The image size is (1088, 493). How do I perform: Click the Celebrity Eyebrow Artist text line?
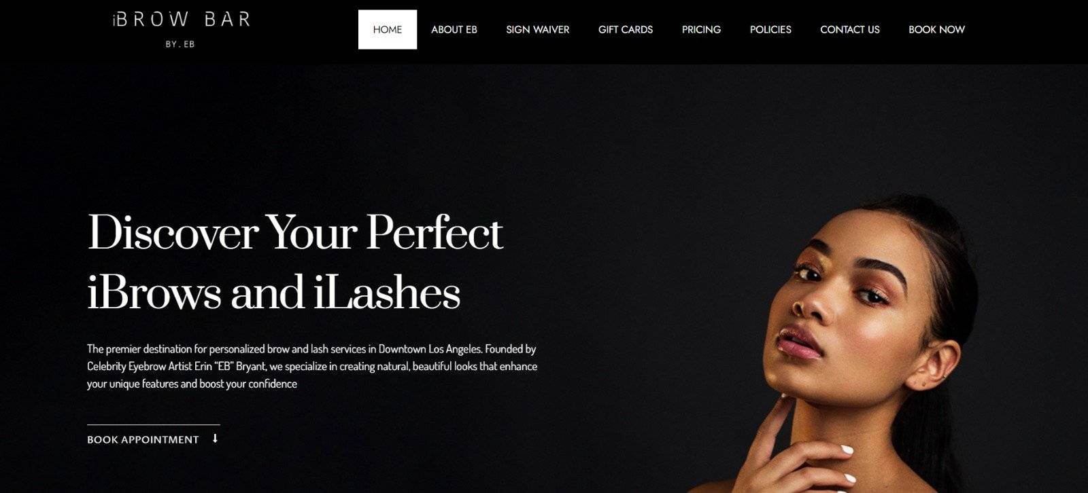(312, 367)
